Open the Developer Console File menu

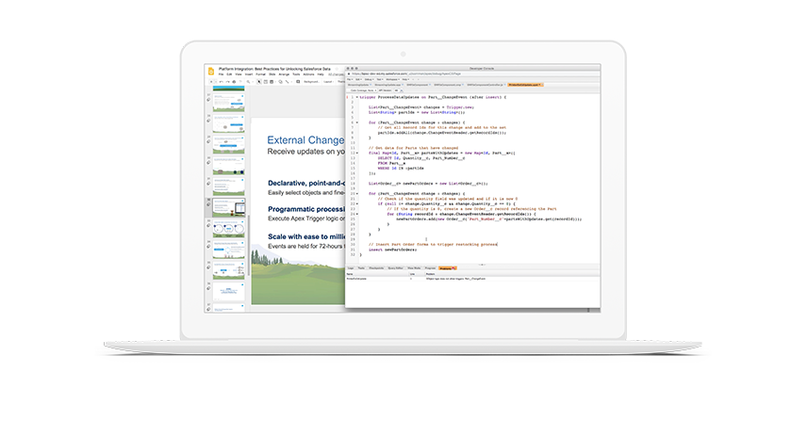pyautogui.click(x=350, y=79)
